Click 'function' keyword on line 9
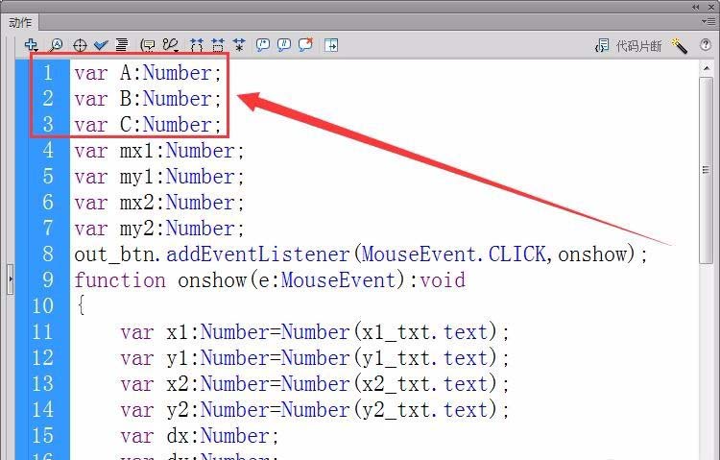Screen dimensions: 720x460 pos(120,280)
